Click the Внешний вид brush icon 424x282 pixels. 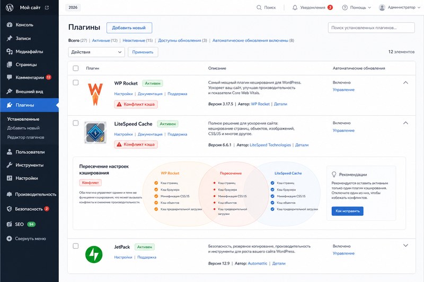point(10,91)
